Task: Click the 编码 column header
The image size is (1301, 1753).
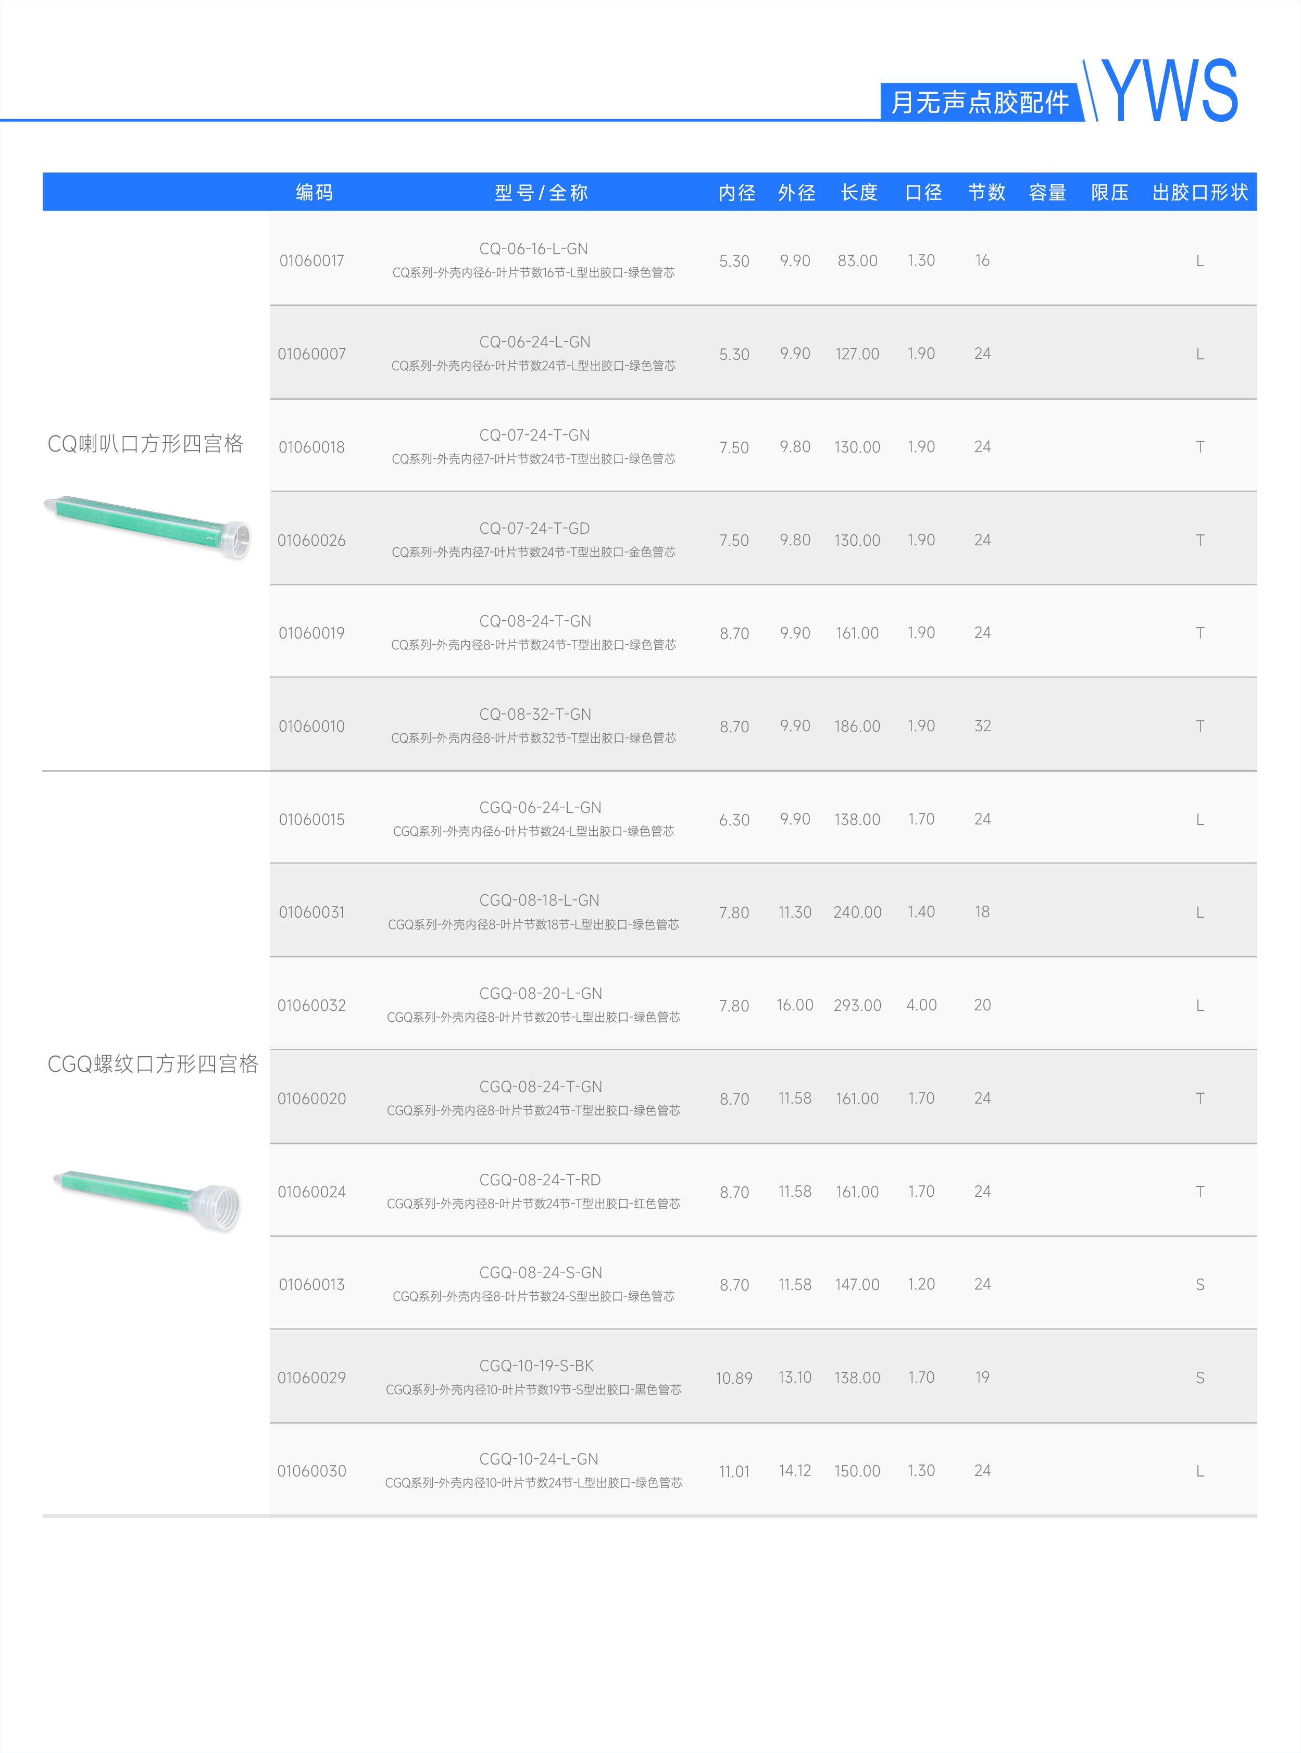Action: (314, 192)
